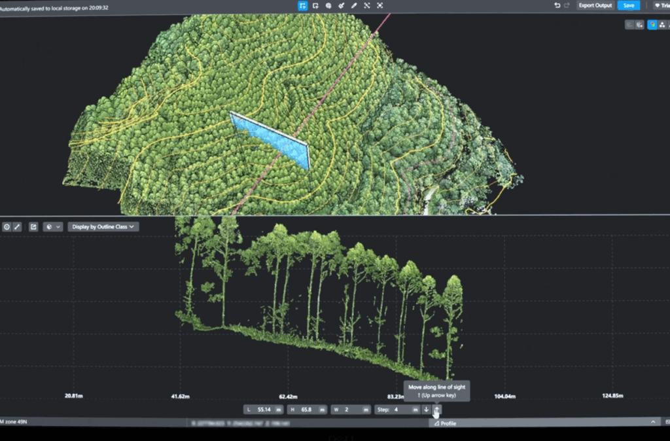Viewport: 670px width, 441px height.
Task: Click the fit-to-view icon in top toolbar
Action: click(380, 5)
